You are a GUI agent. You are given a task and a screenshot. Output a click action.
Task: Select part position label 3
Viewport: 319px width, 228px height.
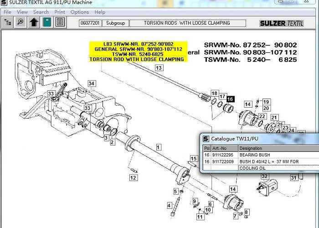coord(106,138)
